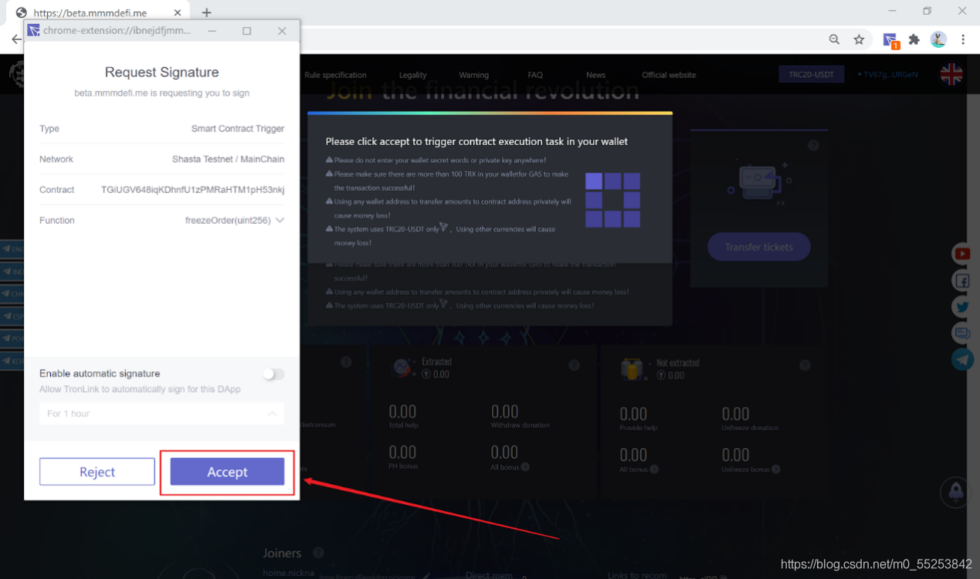The height and width of the screenshot is (579, 980).
Task: Open the Telegram icon on right sidebar
Action: 962,359
